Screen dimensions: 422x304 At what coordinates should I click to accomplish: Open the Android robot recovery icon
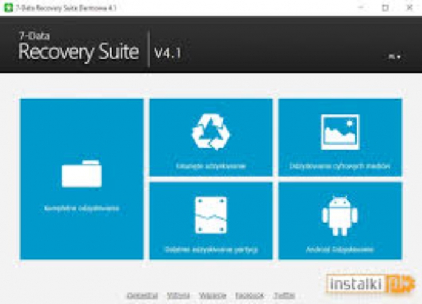click(x=340, y=215)
